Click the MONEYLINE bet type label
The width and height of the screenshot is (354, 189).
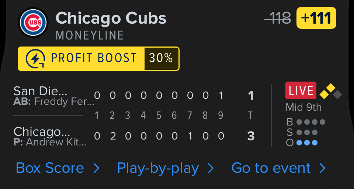click(90, 35)
